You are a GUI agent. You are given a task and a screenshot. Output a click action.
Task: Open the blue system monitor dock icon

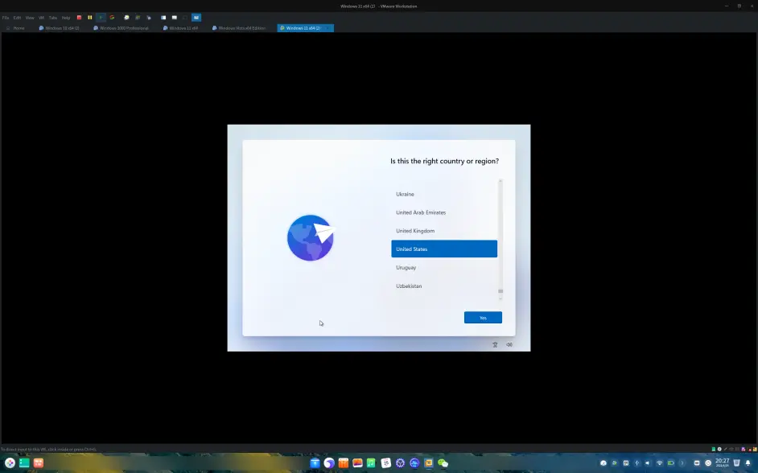[414, 463]
